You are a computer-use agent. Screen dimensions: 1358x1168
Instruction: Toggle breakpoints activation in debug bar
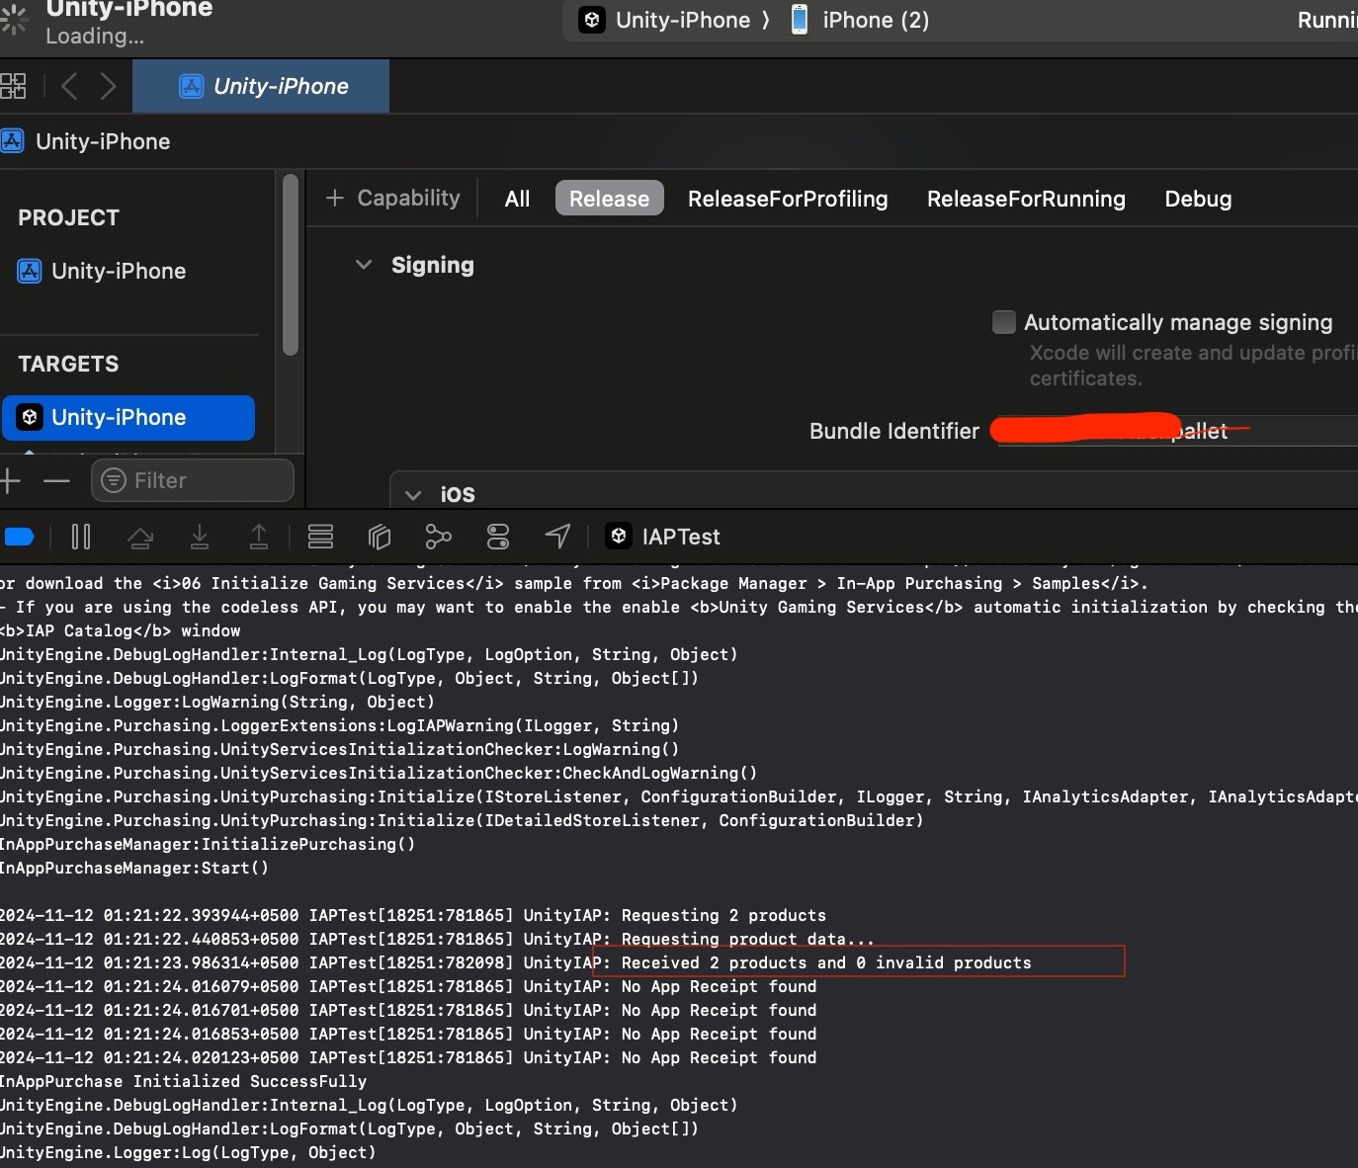(20, 537)
